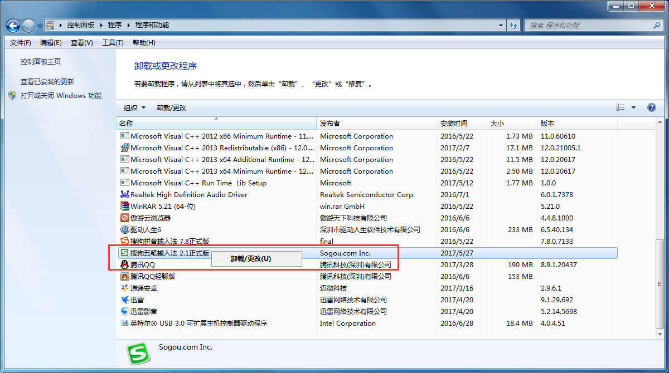Click the arrow after 程序 in the address bar
This screenshot has height=373, width=669.
point(129,25)
